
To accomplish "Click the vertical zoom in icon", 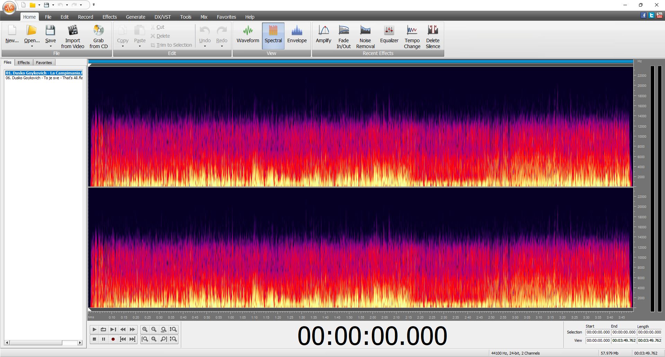I will click(173, 329).
